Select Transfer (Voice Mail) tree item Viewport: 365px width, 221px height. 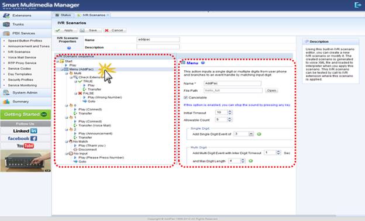click(95, 125)
